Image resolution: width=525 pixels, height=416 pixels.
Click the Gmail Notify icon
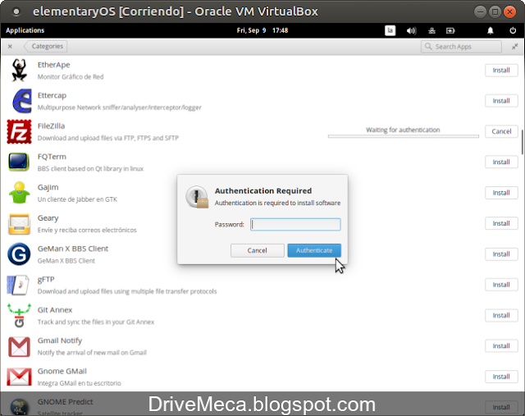pyautogui.click(x=19, y=346)
